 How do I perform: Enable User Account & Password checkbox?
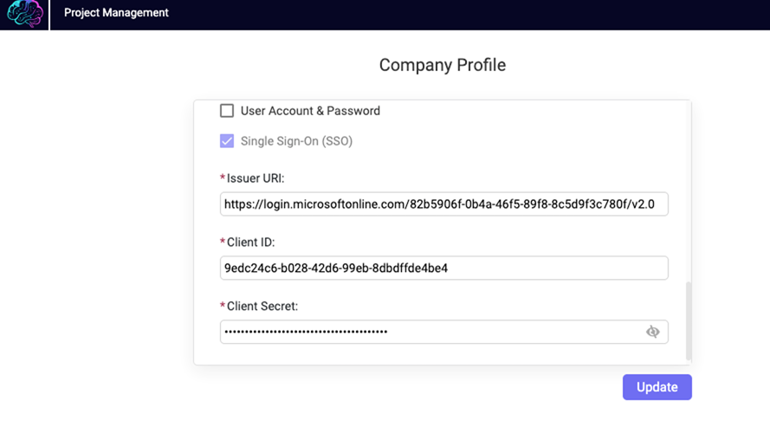[227, 111]
